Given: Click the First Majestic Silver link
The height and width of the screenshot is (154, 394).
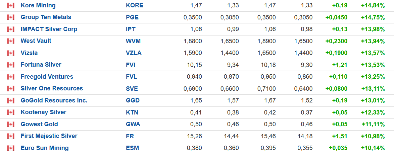Looking at the screenshot, I should pos(49,136).
